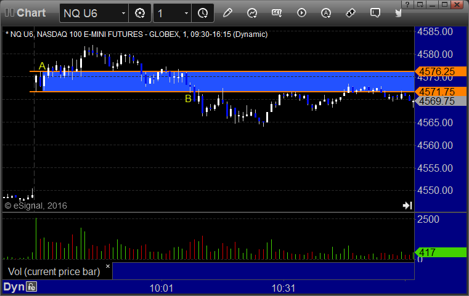Screen dimensions: 469x296
Task: Open the NQ U6 symbol dropdown
Action: 123,13
